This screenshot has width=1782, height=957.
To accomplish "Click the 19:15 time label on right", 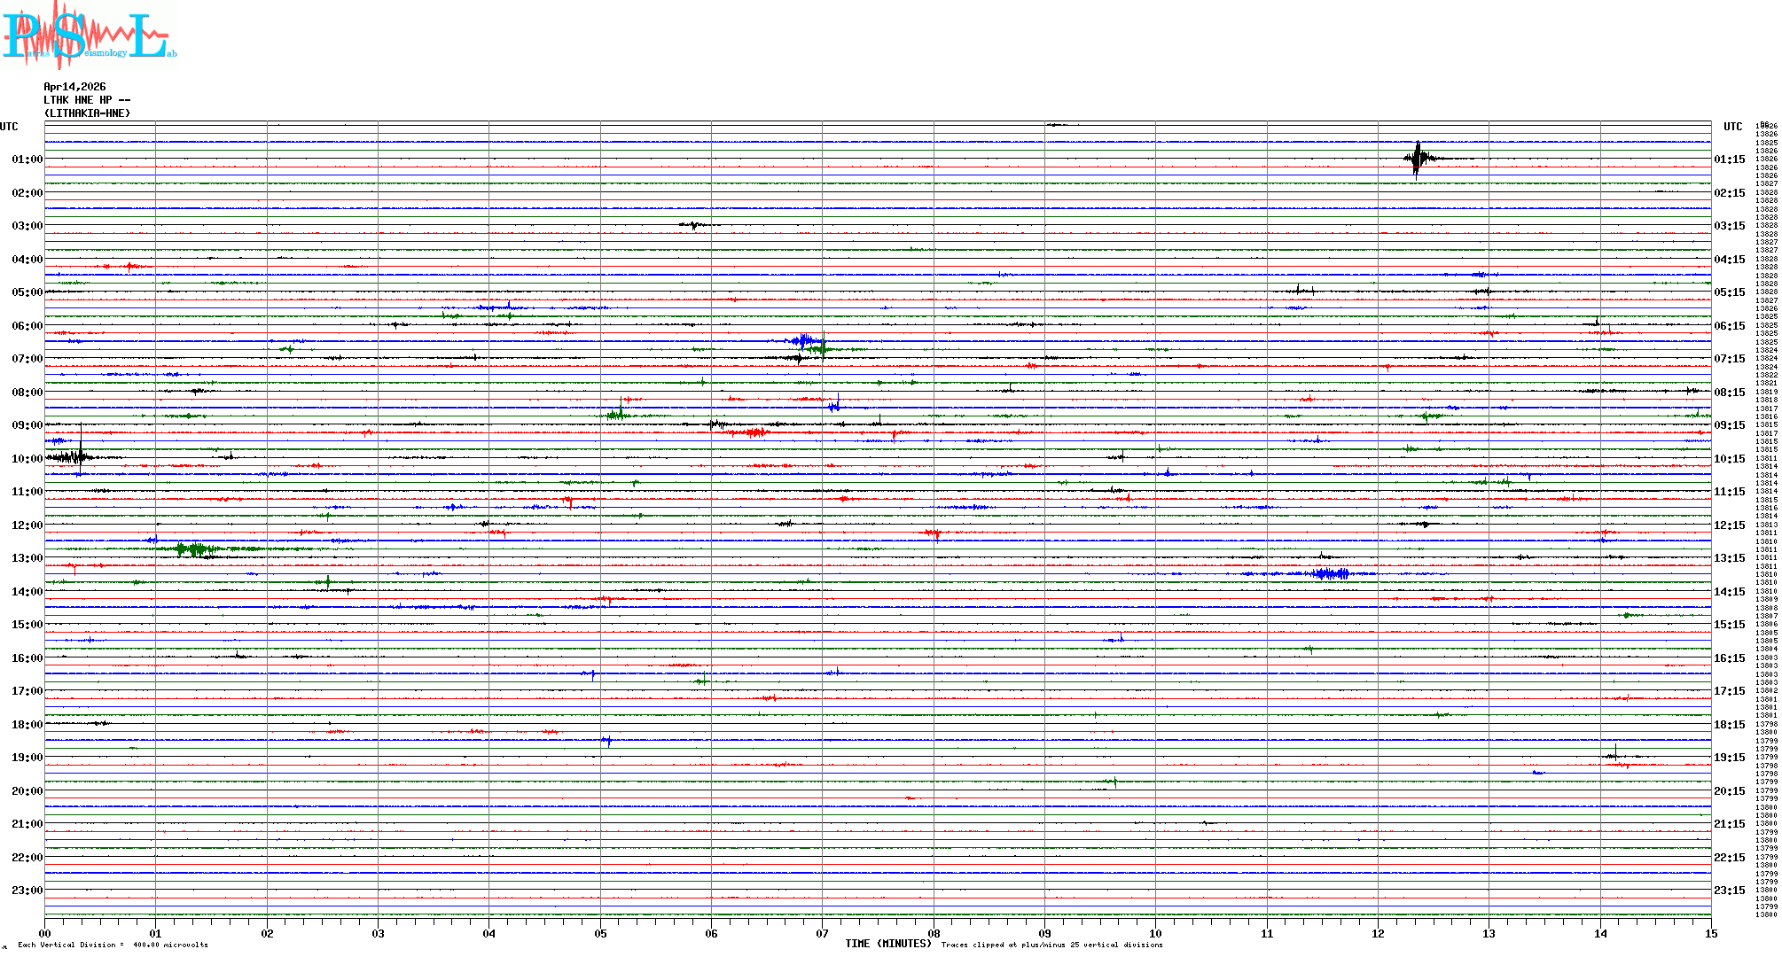I will (1729, 758).
